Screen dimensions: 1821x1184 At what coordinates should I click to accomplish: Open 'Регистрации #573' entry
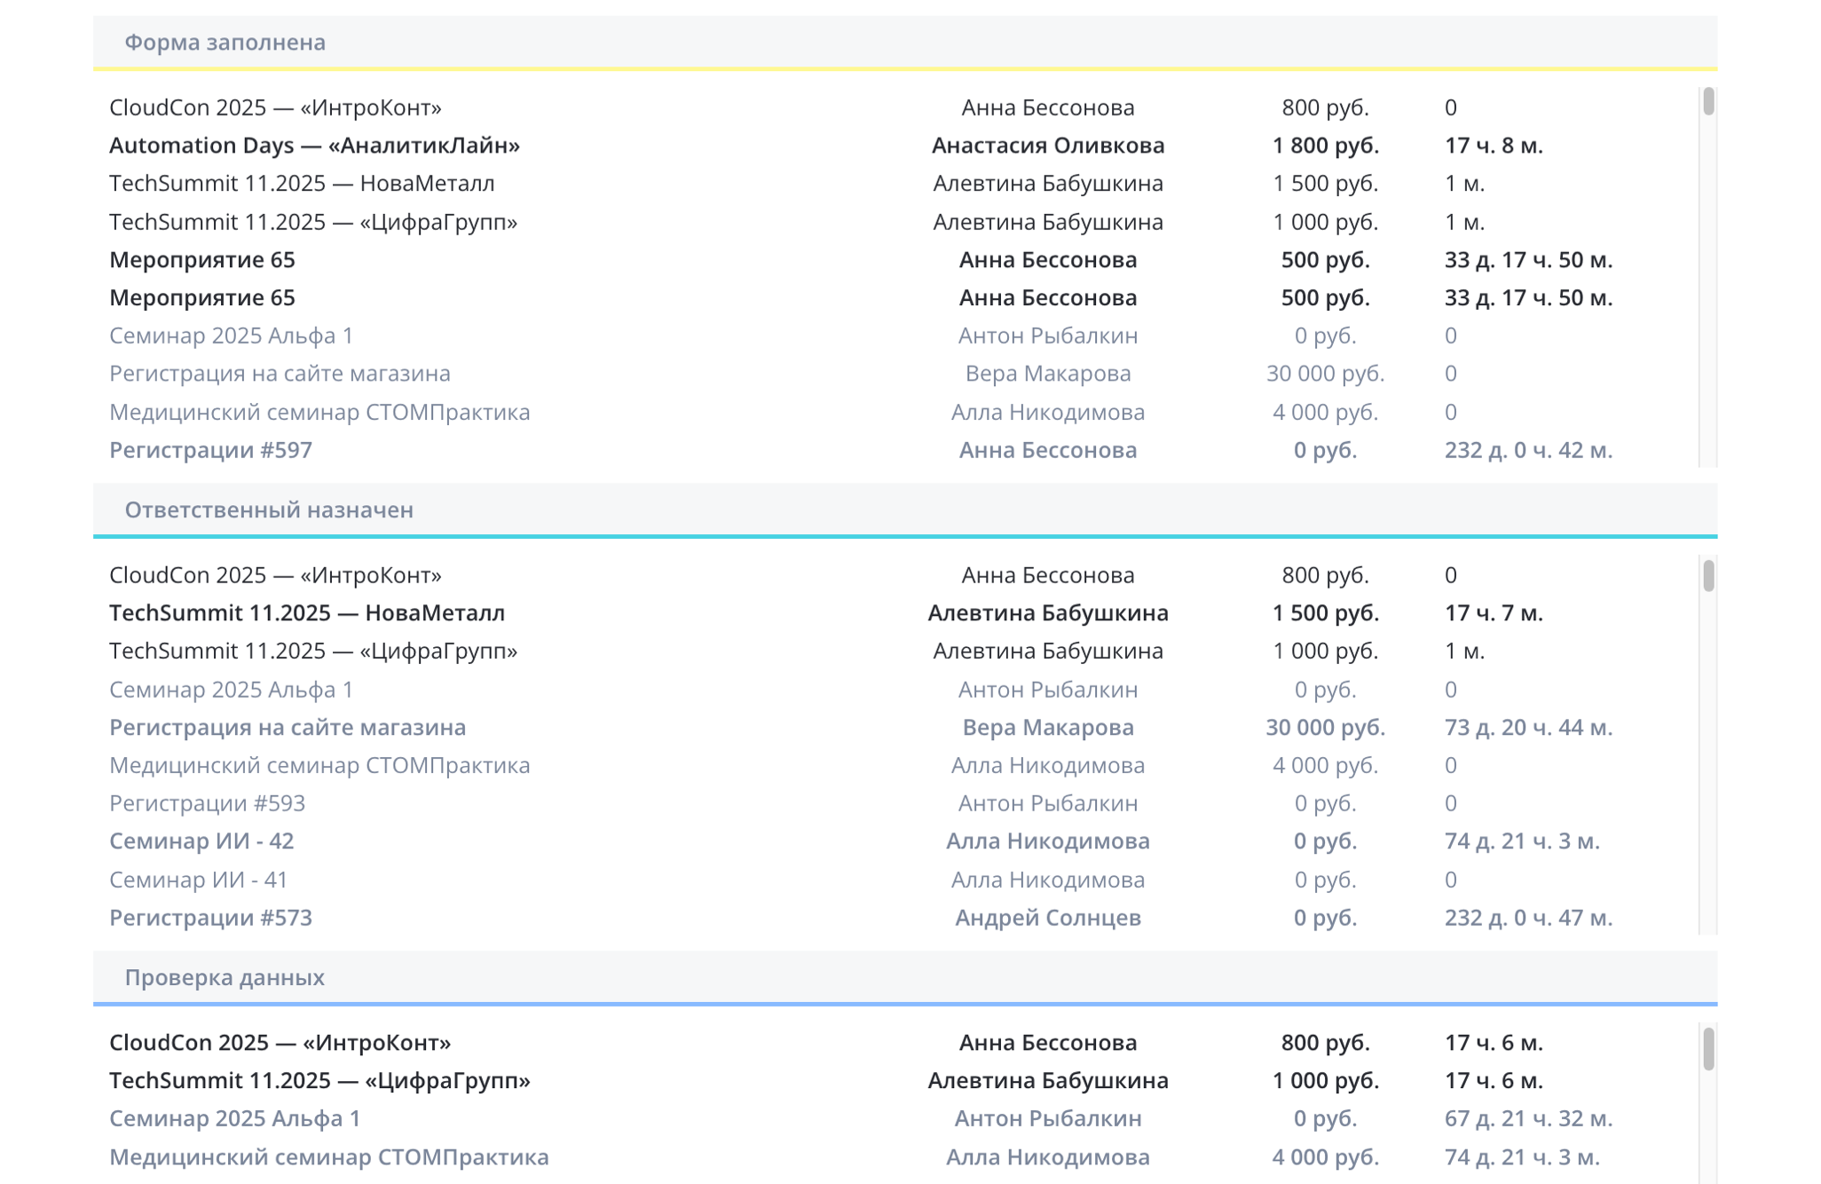point(210,918)
